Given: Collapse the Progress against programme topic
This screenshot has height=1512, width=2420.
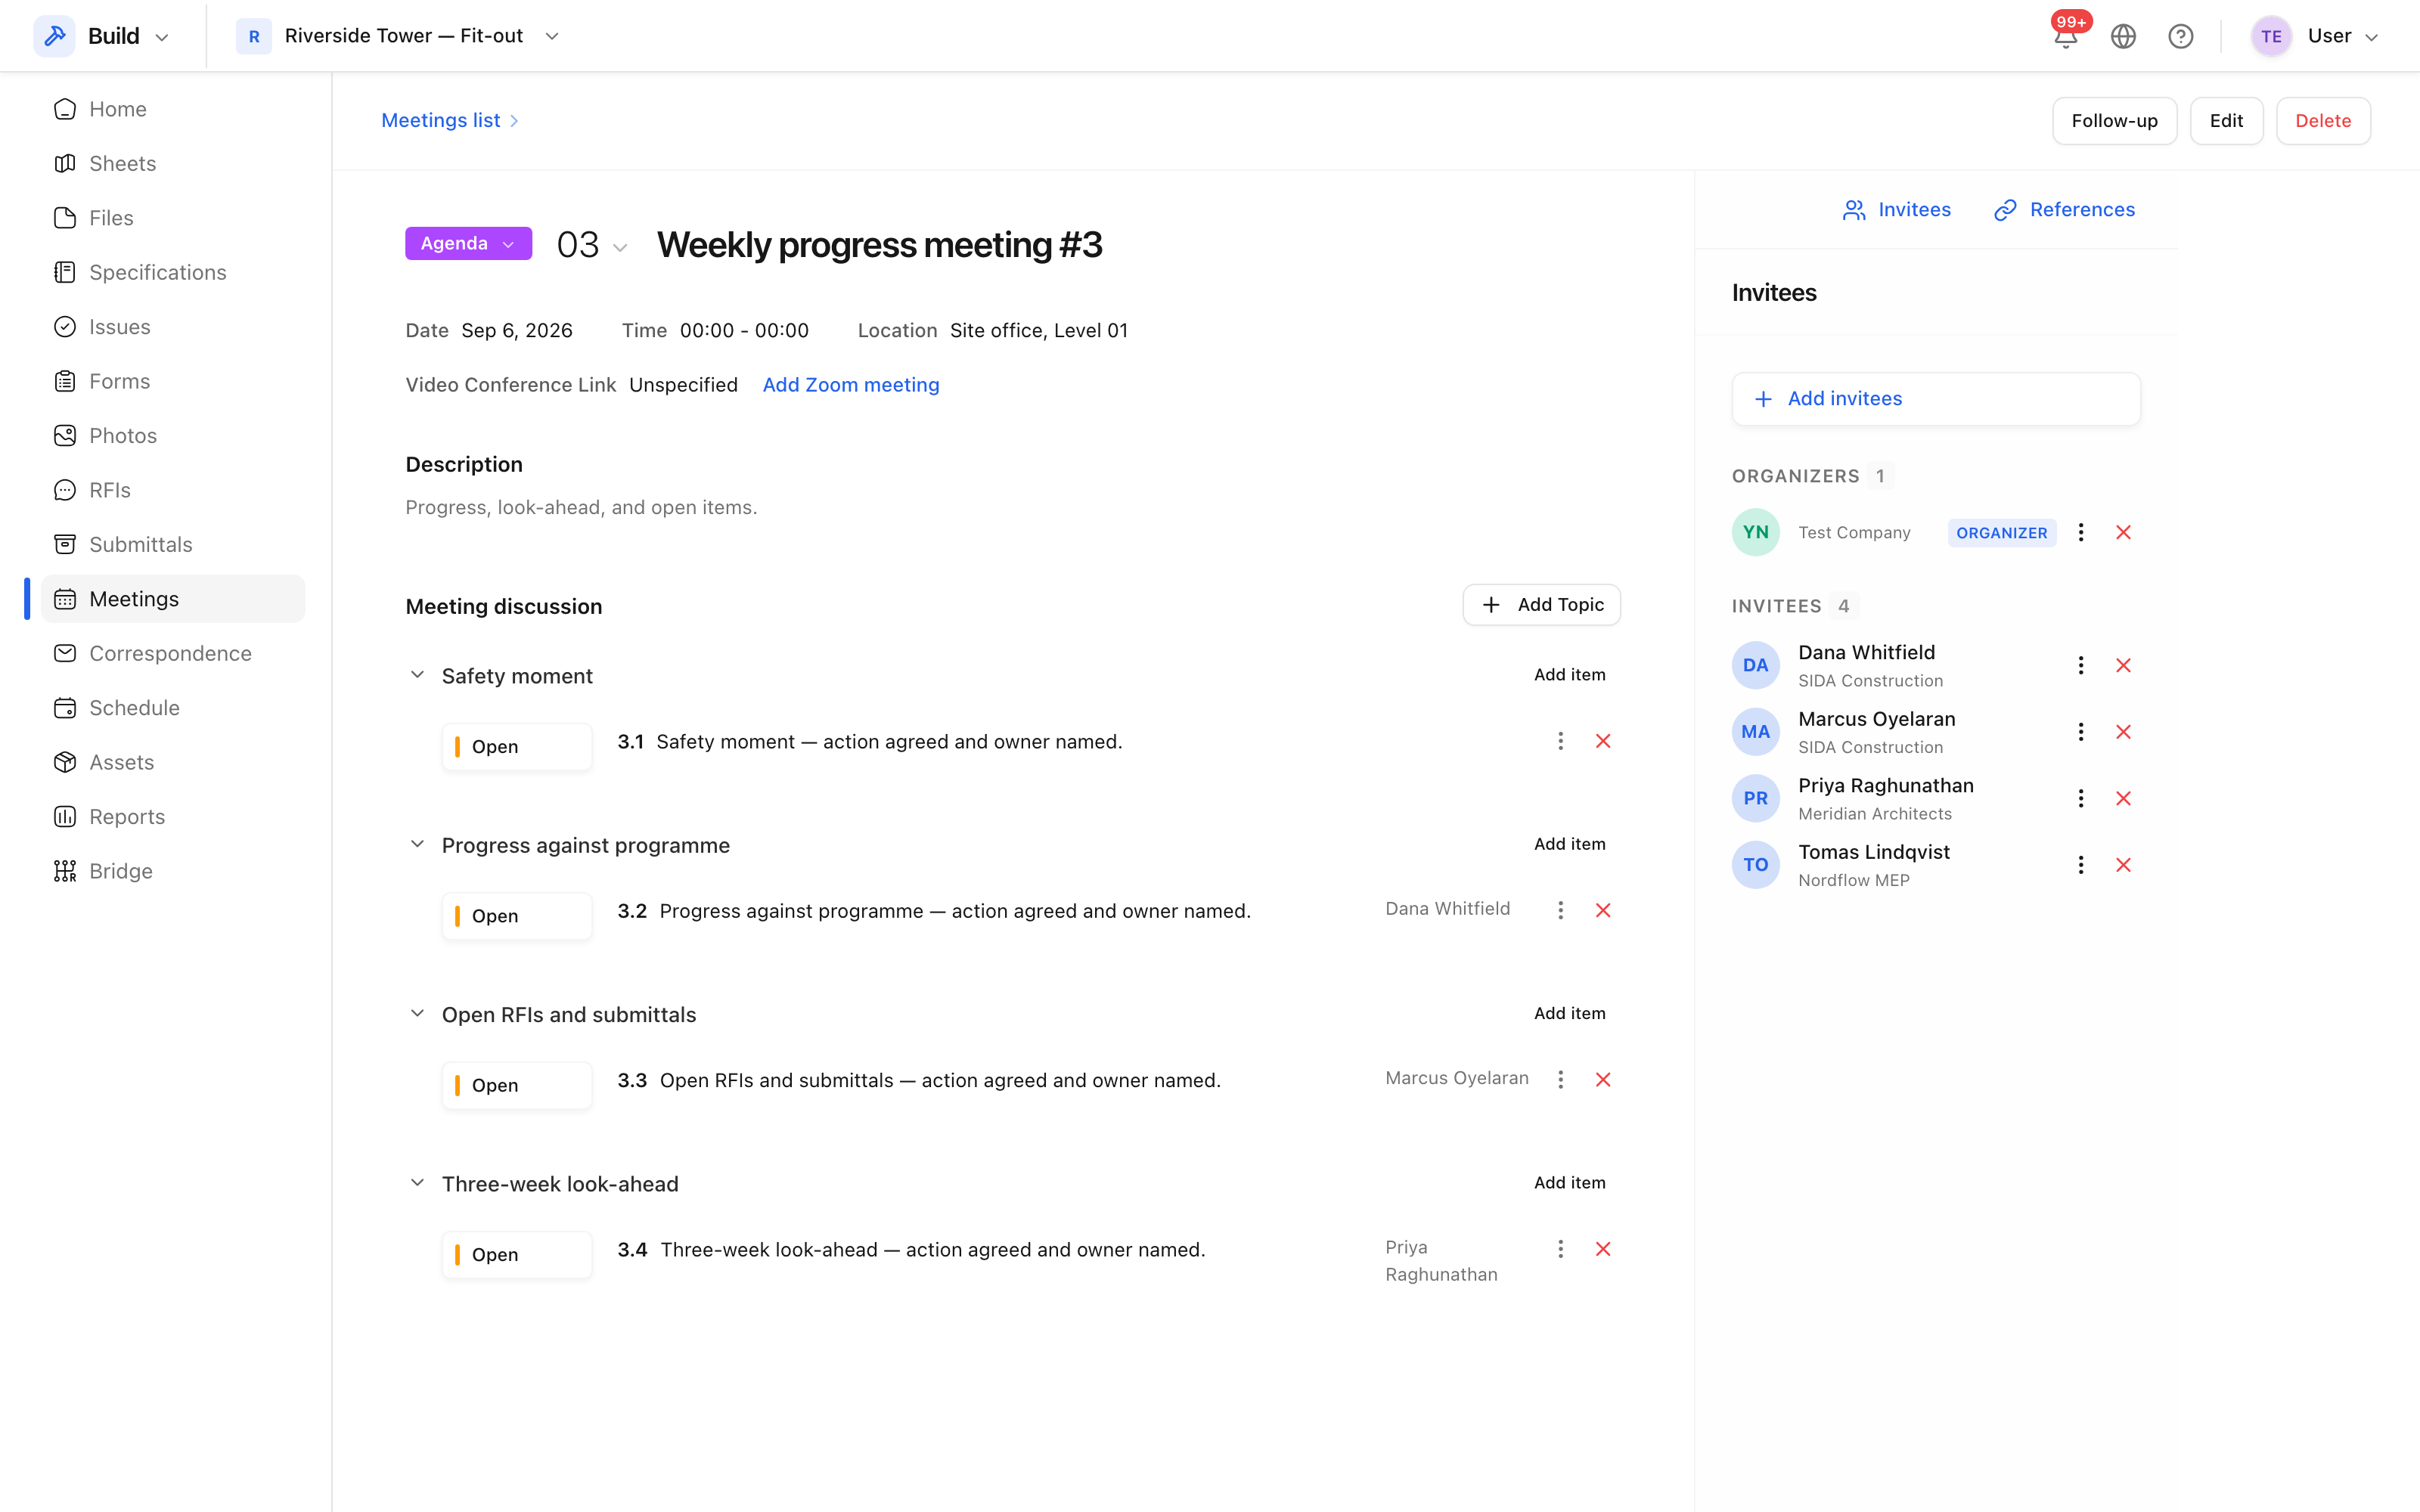Looking at the screenshot, I should click(x=417, y=844).
